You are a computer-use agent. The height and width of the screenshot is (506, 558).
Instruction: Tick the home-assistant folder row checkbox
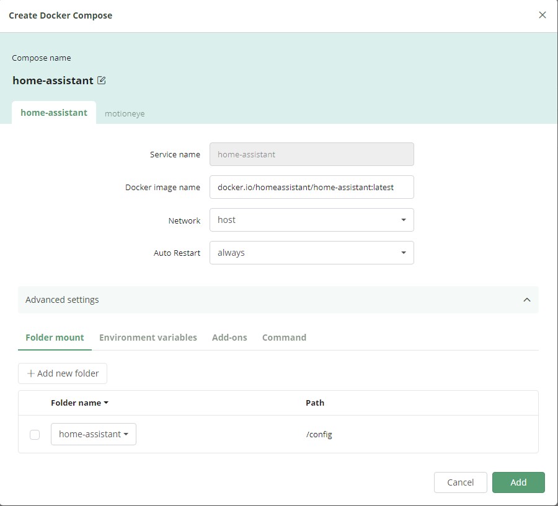click(x=35, y=435)
